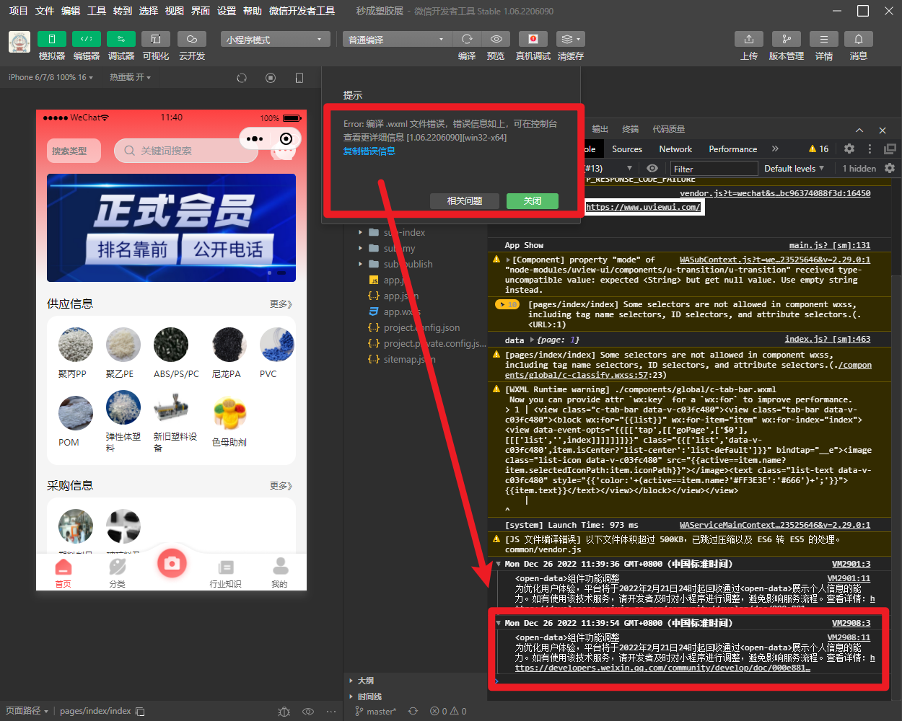Screen dimensions: 902x721
Task: Click the DevTools dock side icon
Action: click(890, 149)
